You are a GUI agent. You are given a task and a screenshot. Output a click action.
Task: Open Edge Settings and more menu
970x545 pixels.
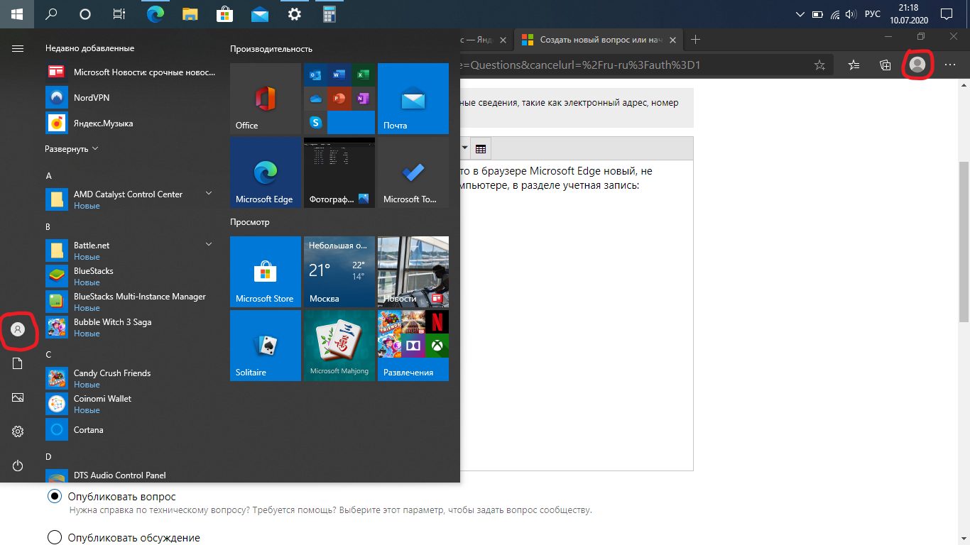[x=950, y=65]
